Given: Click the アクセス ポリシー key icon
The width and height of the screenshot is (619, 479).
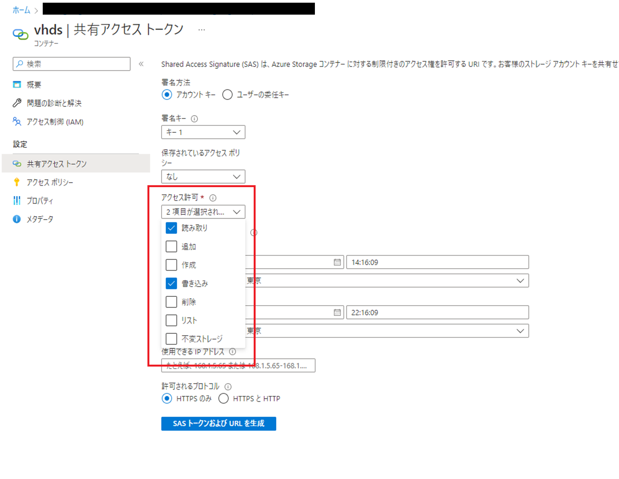Looking at the screenshot, I should coord(17,182).
